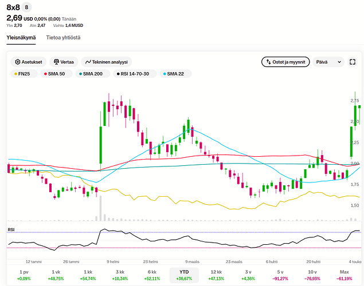Viewport: 364px width, 286px height.
Task: Toggle the SMA 22 indicator chip
Action: (175, 74)
